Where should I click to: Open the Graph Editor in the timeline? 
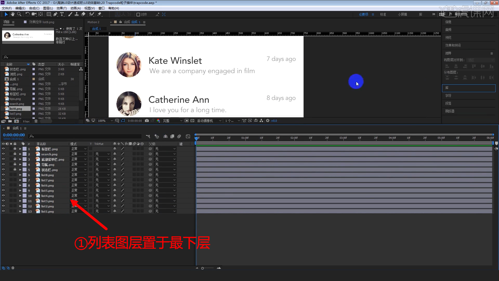click(x=188, y=136)
